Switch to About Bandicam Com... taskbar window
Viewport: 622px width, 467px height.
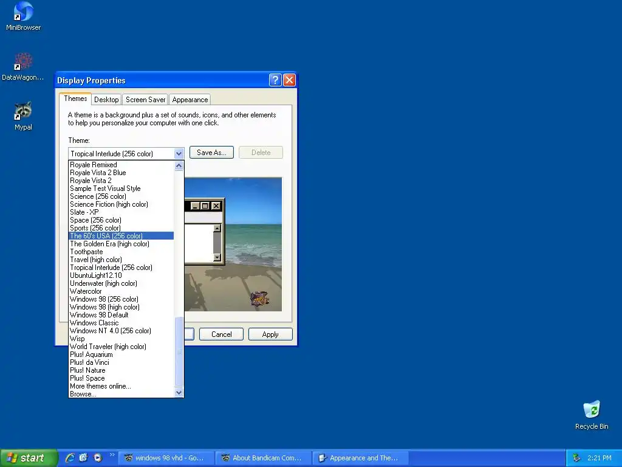(264, 458)
